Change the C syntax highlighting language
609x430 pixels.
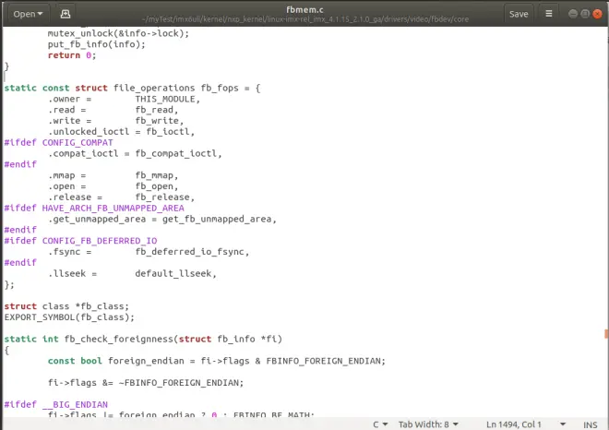380,424
